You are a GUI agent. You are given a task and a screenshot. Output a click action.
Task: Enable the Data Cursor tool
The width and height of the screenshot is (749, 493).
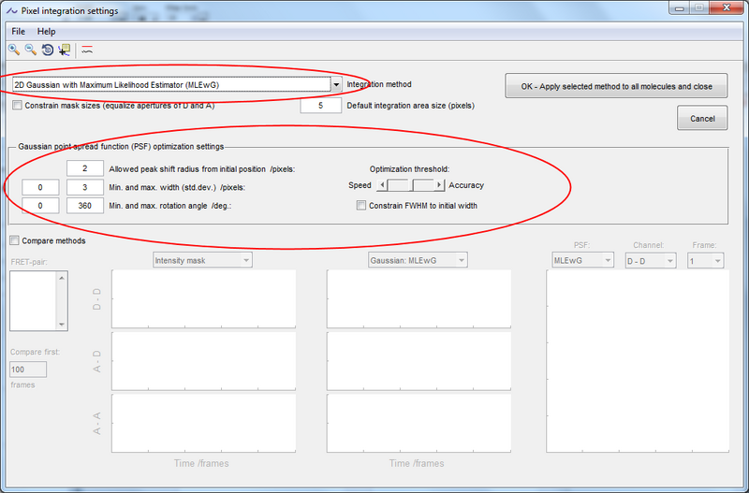[x=64, y=50]
